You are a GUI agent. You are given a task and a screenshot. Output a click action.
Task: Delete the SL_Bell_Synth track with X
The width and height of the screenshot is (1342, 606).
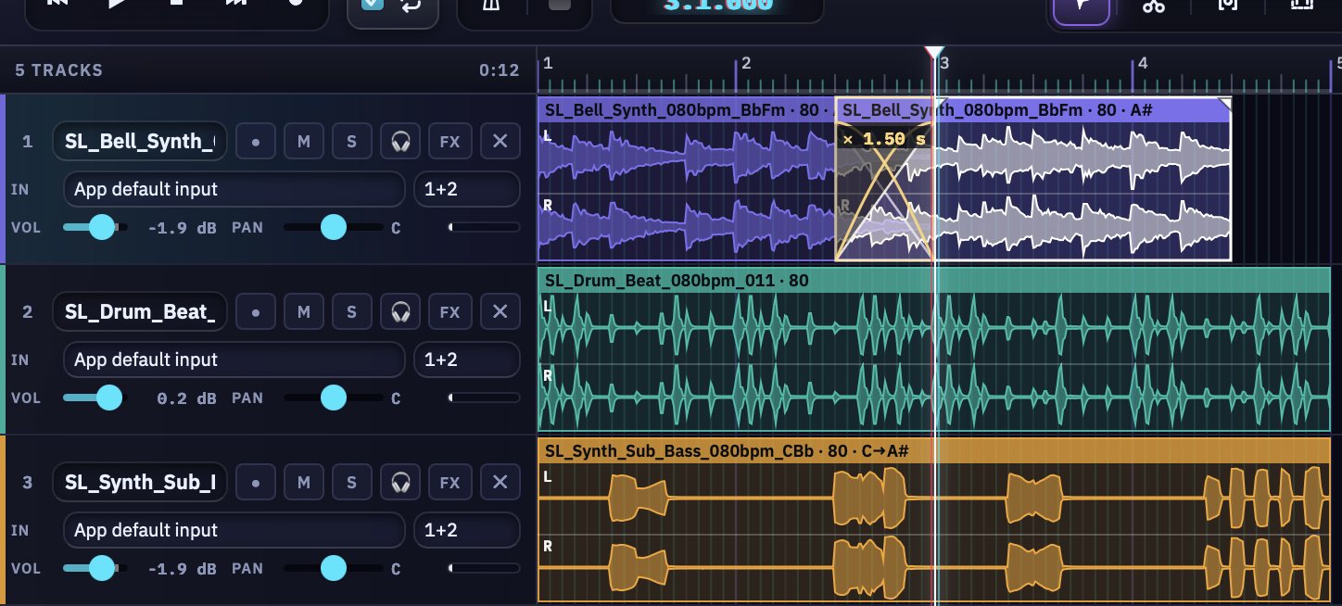pyautogui.click(x=500, y=142)
